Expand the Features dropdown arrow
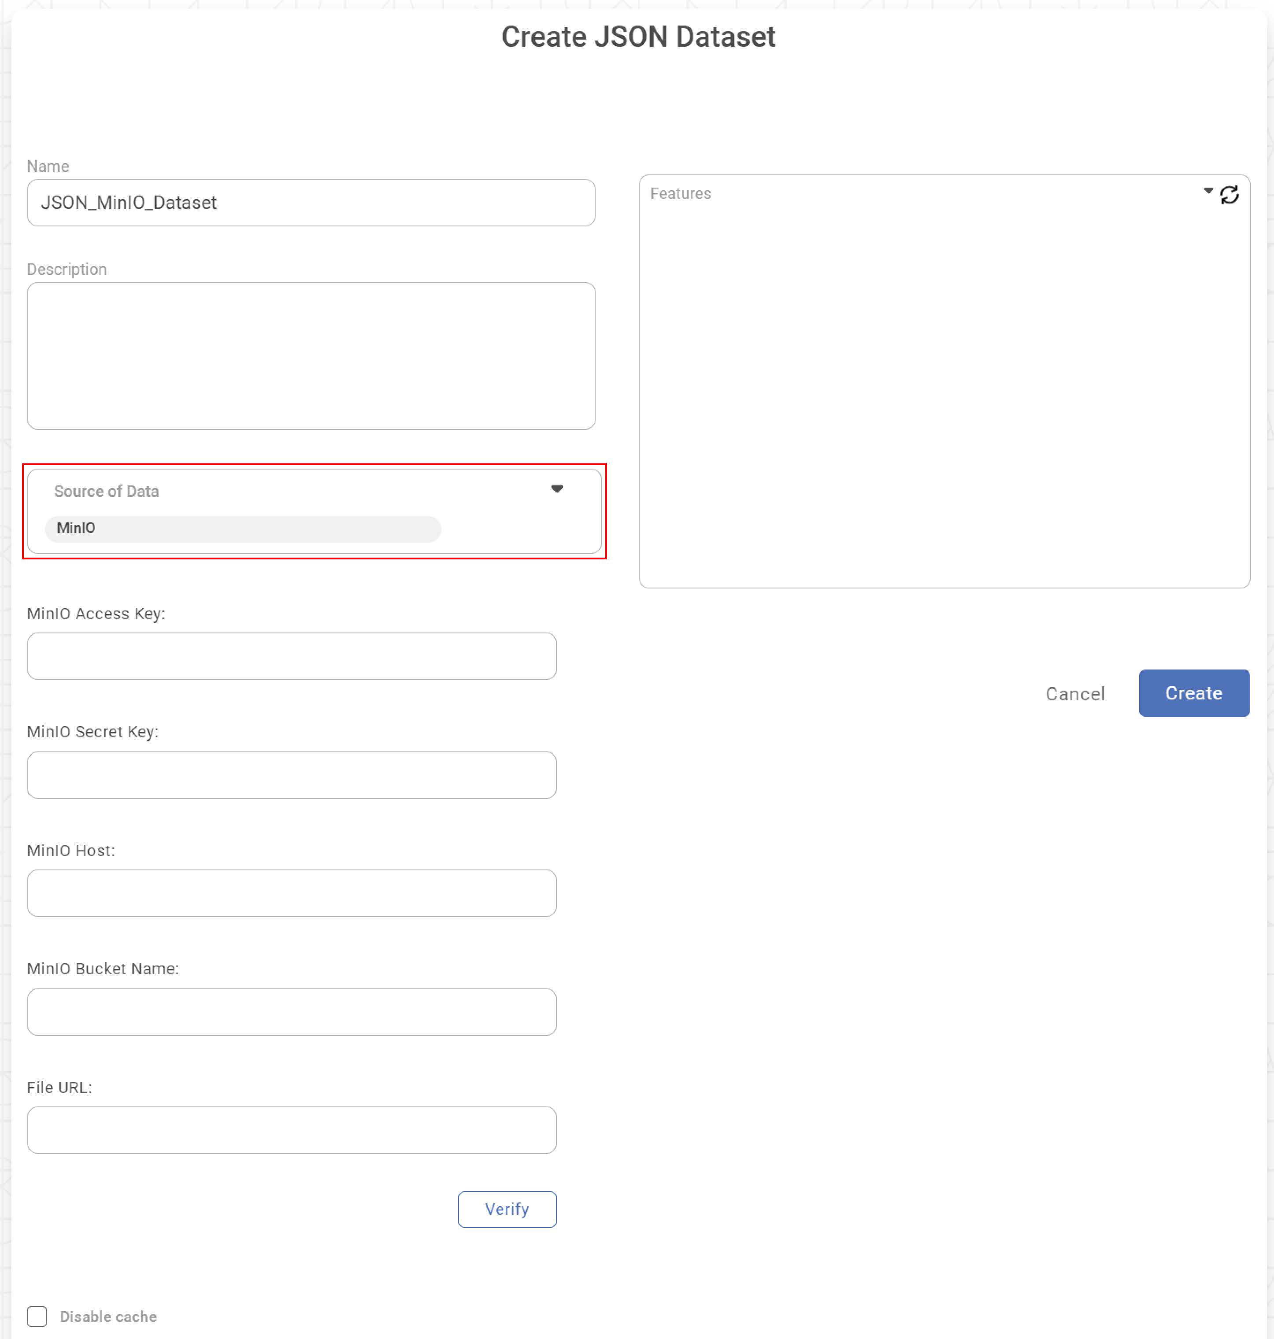The height and width of the screenshot is (1339, 1274). click(1208, 191)
